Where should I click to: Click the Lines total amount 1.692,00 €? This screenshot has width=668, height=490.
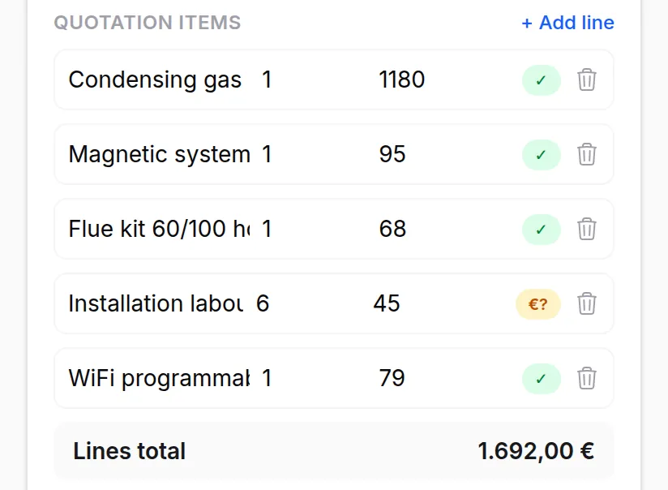click(536, 451)
